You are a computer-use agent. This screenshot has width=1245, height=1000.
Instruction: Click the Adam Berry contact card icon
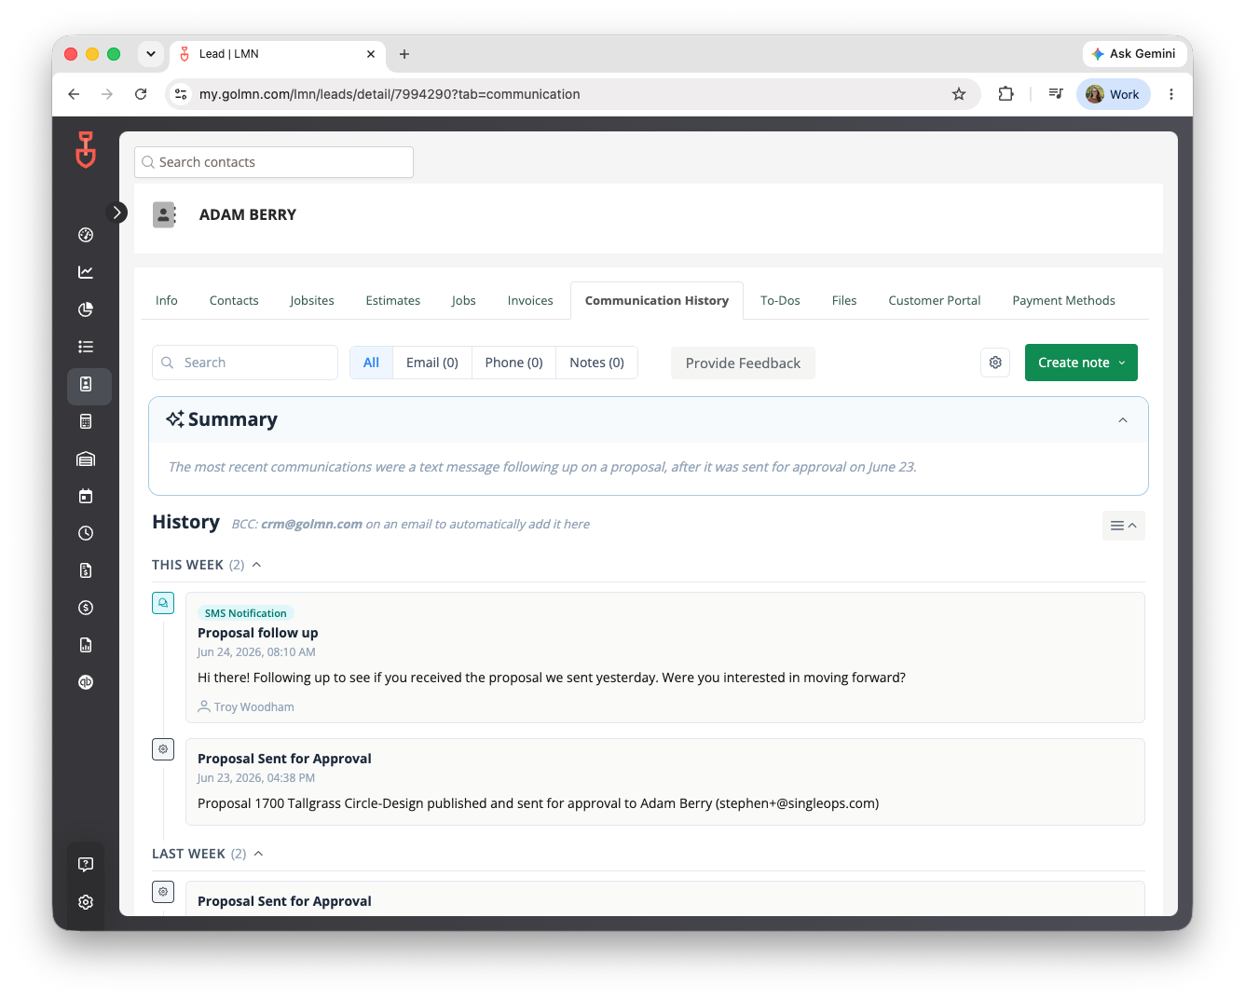coord(164,215)
